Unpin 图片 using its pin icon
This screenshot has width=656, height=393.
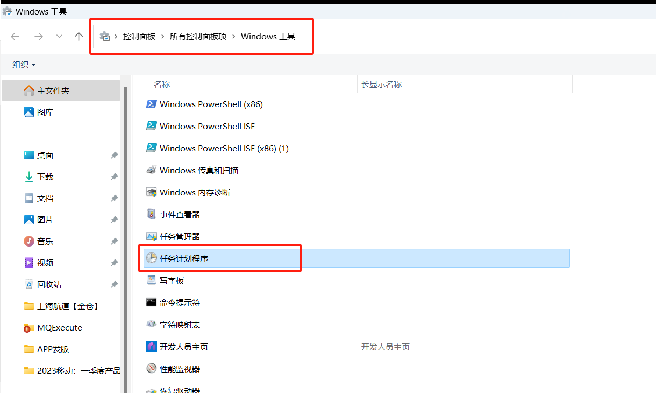point(114,220)
